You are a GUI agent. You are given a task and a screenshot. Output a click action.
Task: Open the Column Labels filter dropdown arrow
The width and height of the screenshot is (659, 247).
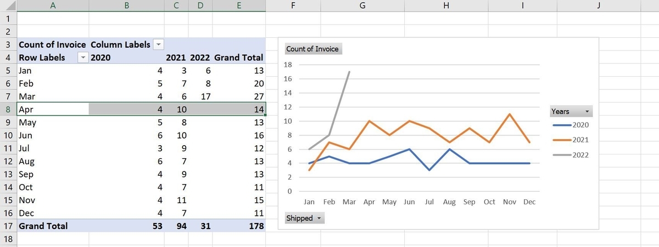tap(159, 44)
